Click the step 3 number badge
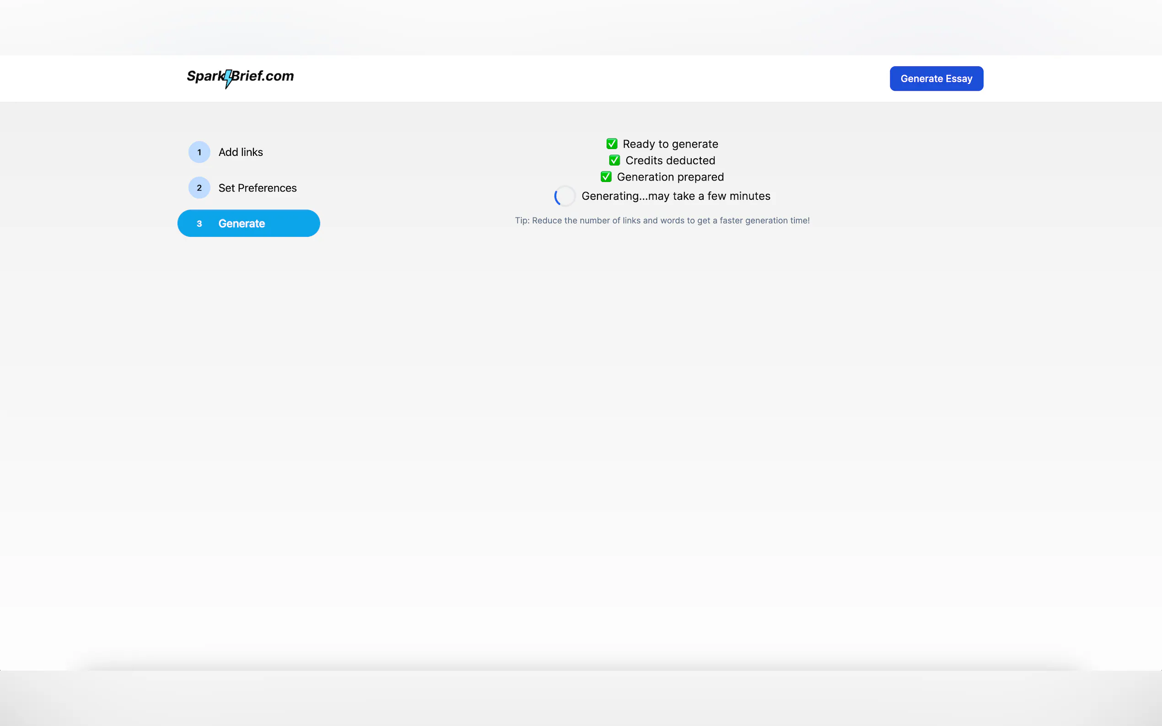 199,224
